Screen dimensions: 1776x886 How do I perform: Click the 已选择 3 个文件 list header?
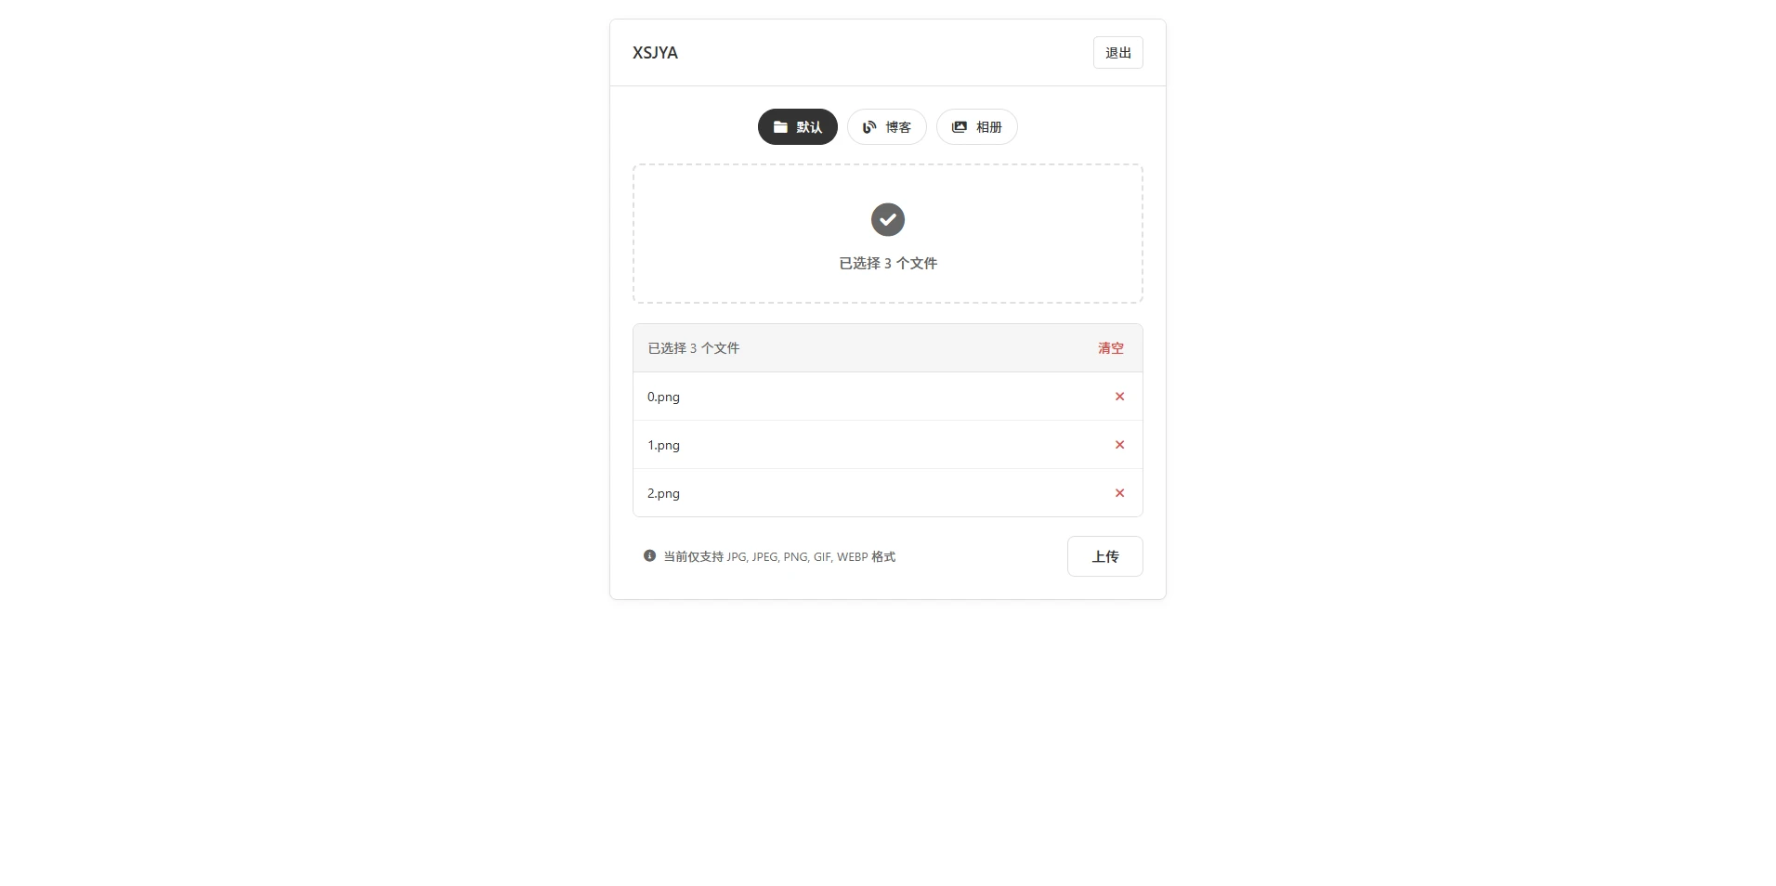[694, 348]
